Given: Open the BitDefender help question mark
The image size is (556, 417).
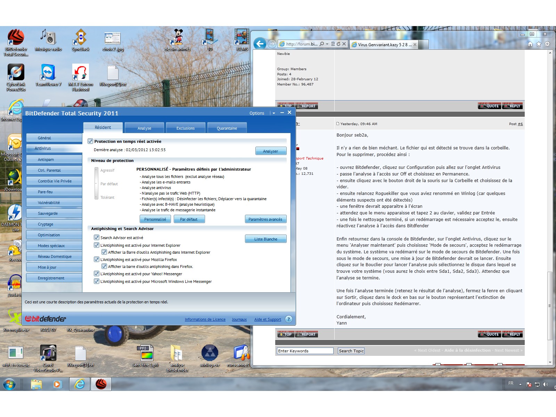Looking at the screenshot, I should pyautogui.click(x=288, y=319).
